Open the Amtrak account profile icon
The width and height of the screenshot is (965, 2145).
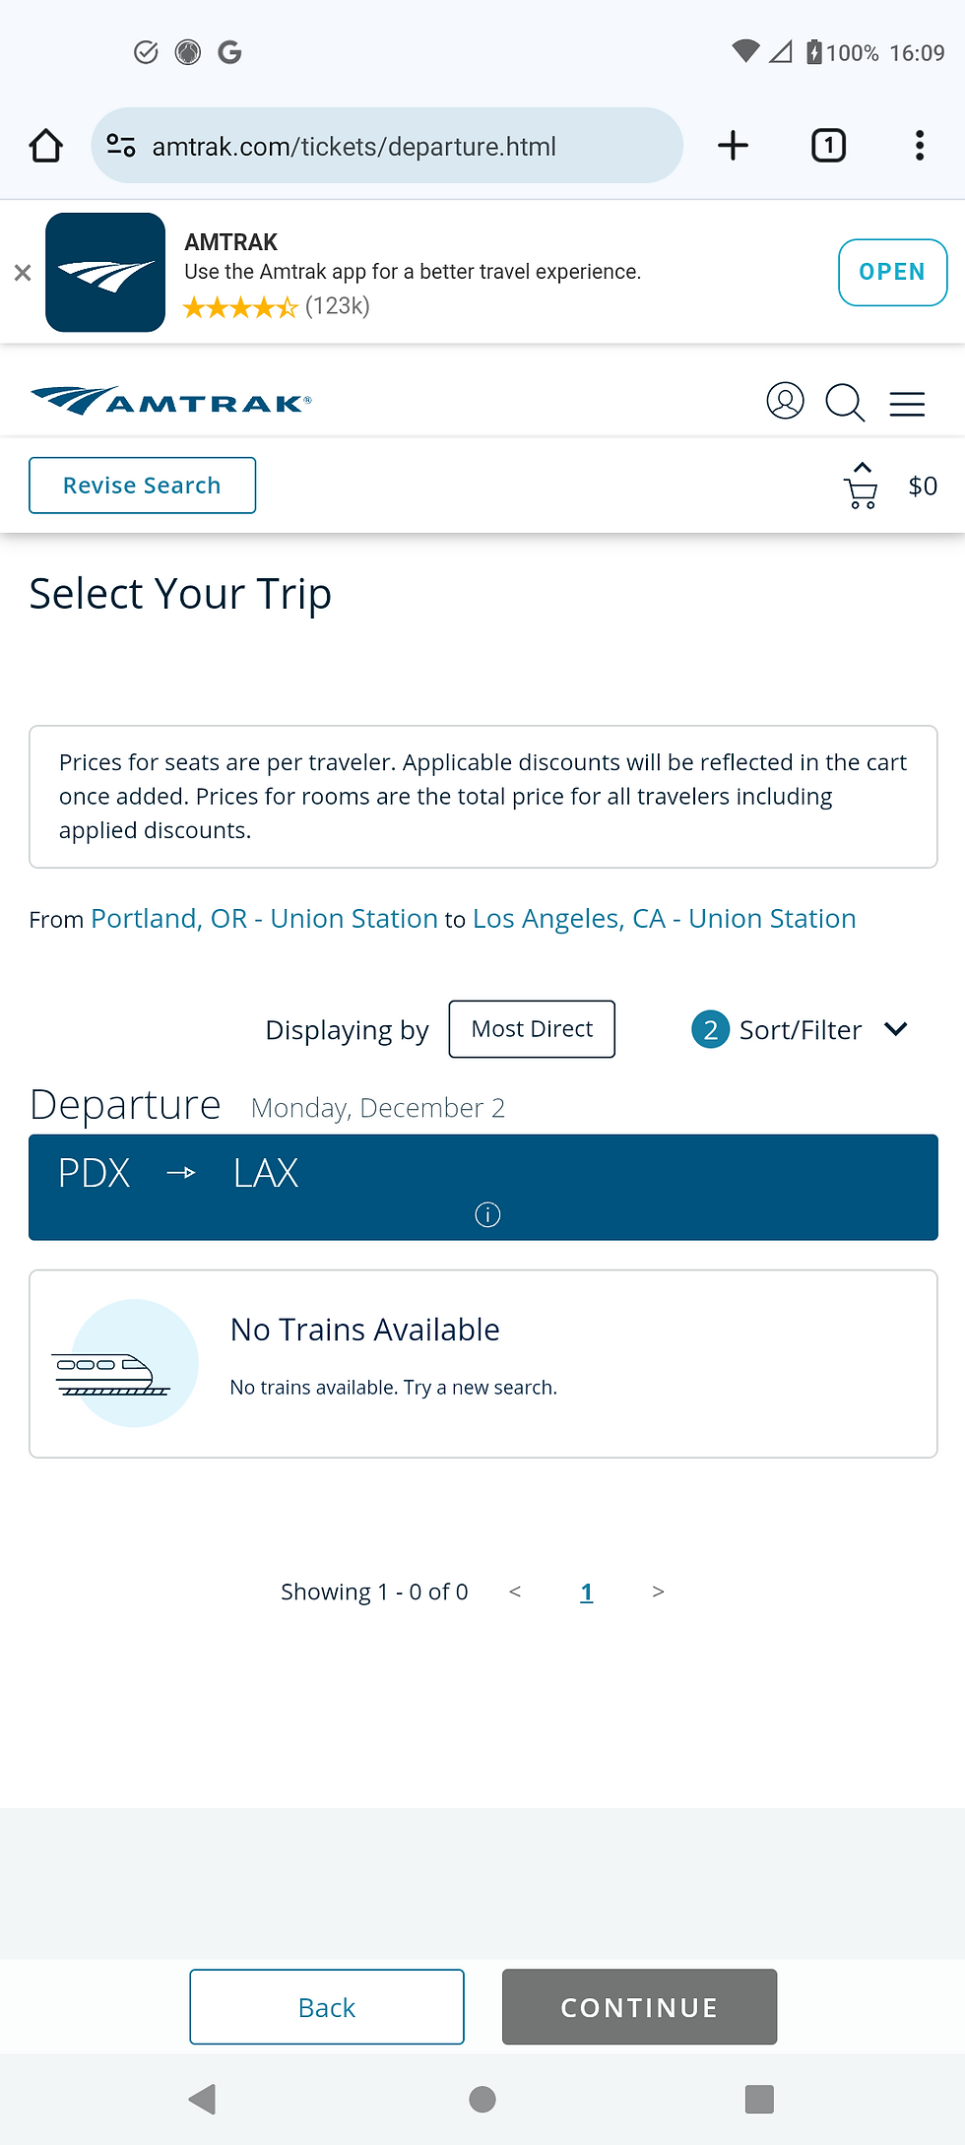pyautogui.click(x=785, y=402)
